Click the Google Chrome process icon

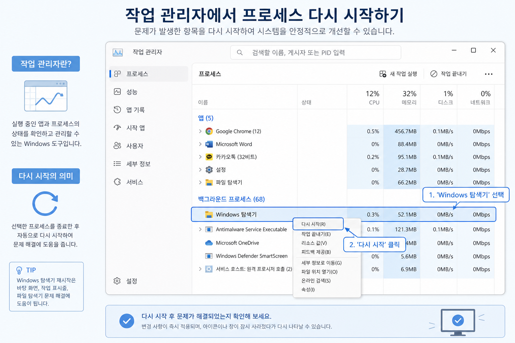click(209, 131)
